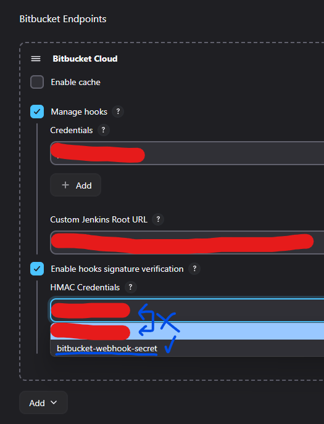This screenshot has height=424, width=324.
Task: Disable hooks signature verification checkbox
Action: tap(37, 269)
